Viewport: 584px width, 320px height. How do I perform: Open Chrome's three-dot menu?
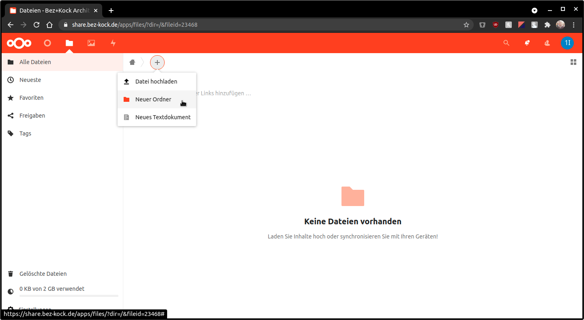point(573,25)
